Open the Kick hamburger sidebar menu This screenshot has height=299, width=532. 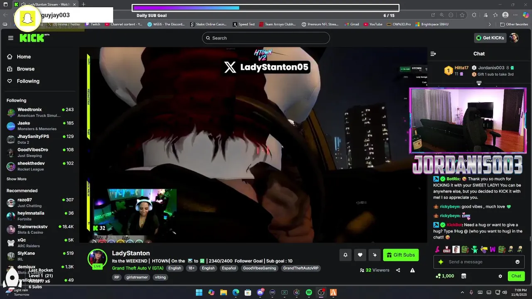10,38
